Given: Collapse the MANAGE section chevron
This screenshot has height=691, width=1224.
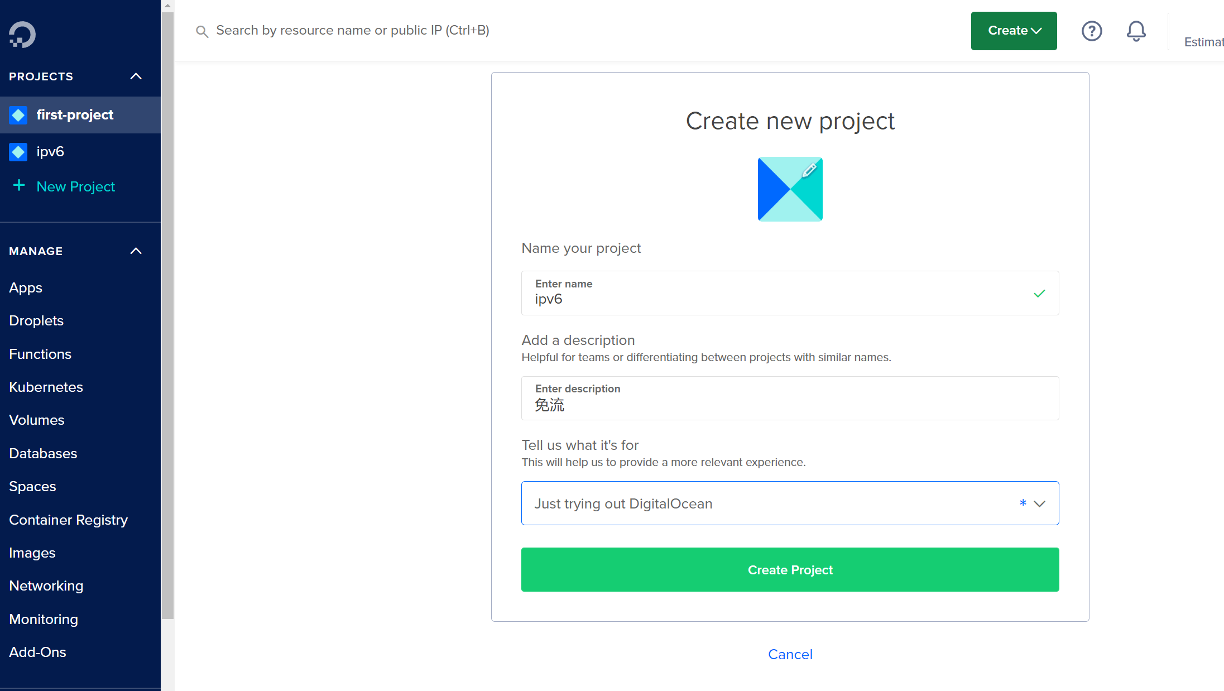Looking at the screenshot, I should click(x=136, y=251).
